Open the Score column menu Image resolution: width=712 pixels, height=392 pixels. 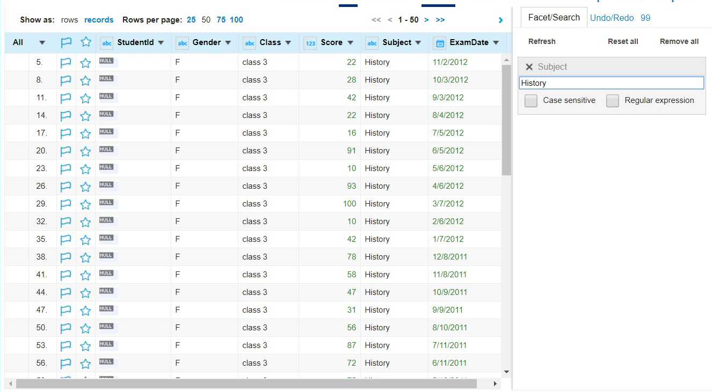click(351, 43)
